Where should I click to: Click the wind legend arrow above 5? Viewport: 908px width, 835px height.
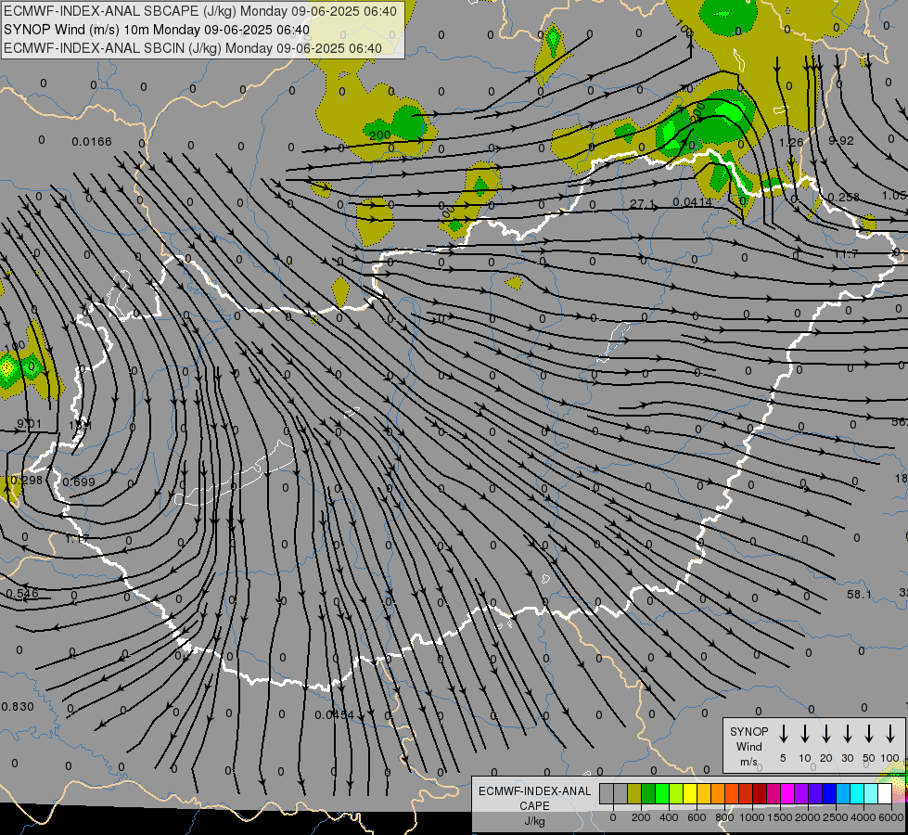click(x=783, y=734)
